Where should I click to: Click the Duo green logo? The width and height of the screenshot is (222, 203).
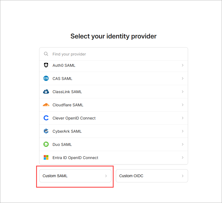[x=46, y=144]
